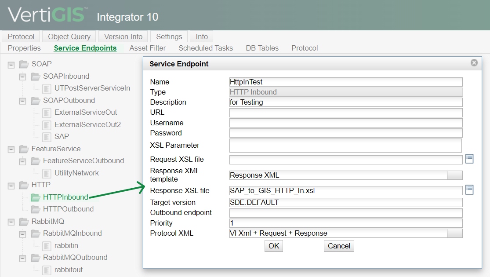The image size is (490, 277).
Task: Click the rabbitin document icon
Action: 47,246
